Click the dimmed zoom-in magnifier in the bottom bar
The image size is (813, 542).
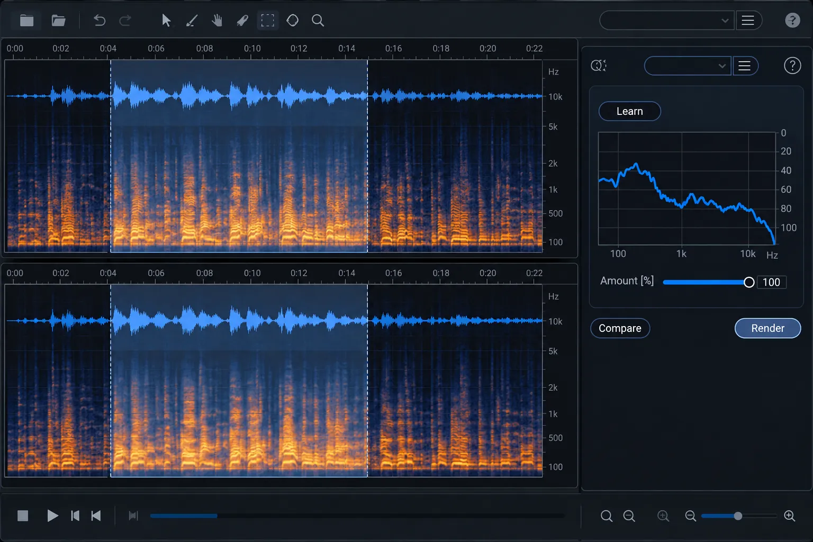(x=663, y=516)
